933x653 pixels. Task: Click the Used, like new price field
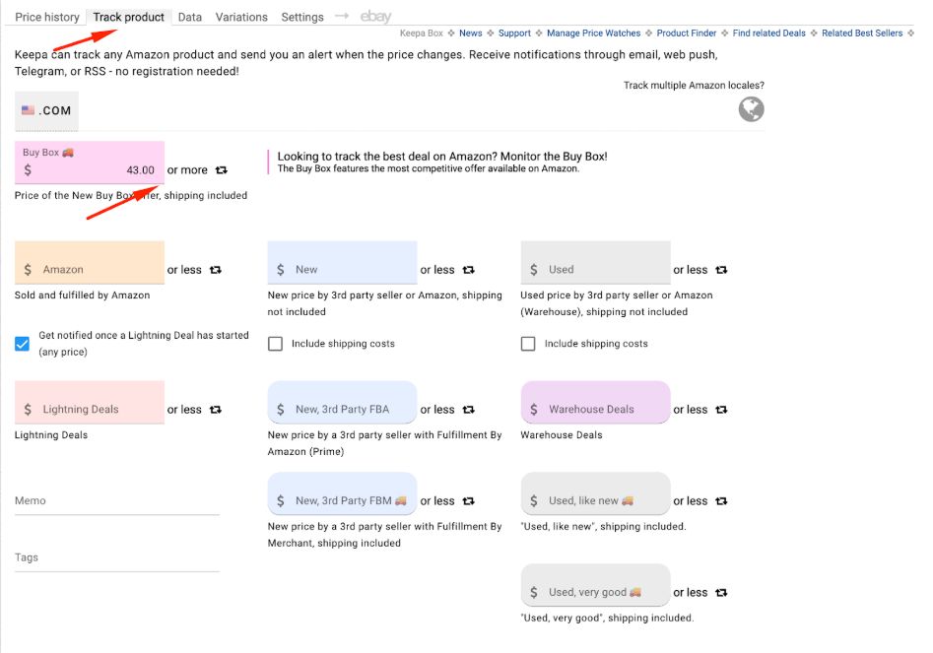tap(595, 493)
